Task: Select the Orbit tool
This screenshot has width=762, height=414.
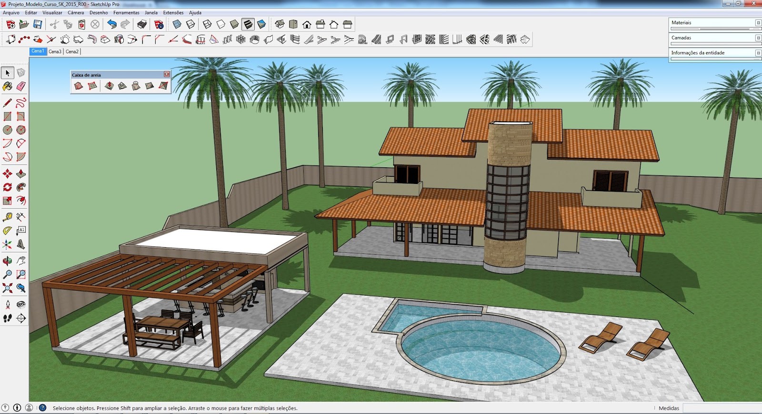Action: (x=8, y=261)
